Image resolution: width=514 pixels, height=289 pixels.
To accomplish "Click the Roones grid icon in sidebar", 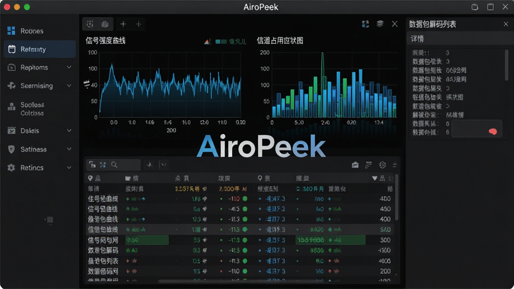I will pos(11,31).
